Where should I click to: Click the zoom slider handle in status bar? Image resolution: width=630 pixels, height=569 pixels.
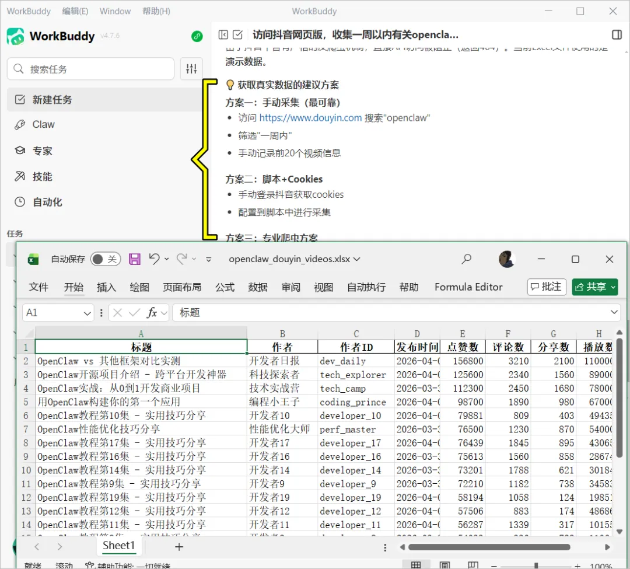pyautogui.click(x=536, y=565)
